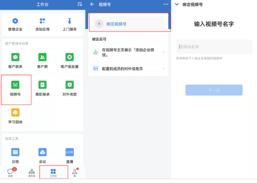This screenshot has width=257, height=183.
Task: Open 客户群 (Customer Groups) app
Action: (x=42, y=60)
